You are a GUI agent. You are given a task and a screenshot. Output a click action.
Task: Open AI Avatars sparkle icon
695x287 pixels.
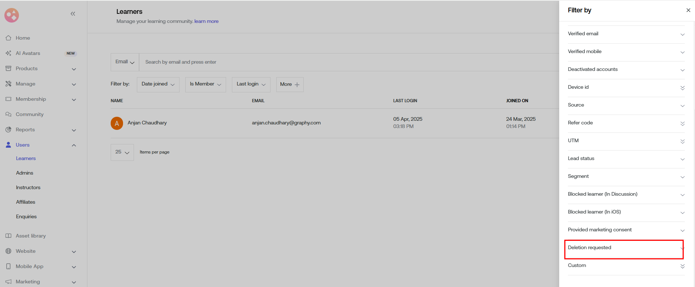pos(8,53)
